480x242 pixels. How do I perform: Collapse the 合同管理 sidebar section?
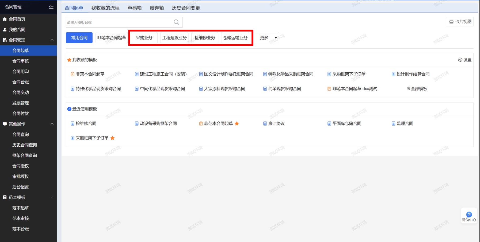pyautogui.click(x=52, y=40)
